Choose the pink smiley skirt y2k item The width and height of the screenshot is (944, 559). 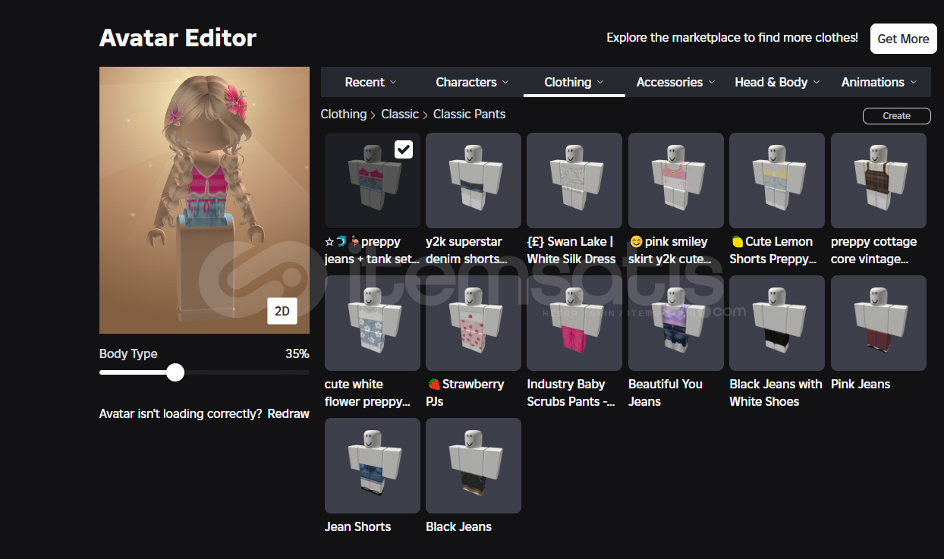point(675,181)
